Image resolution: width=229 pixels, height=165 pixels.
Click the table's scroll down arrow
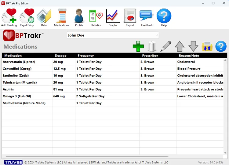coord(225,153)
